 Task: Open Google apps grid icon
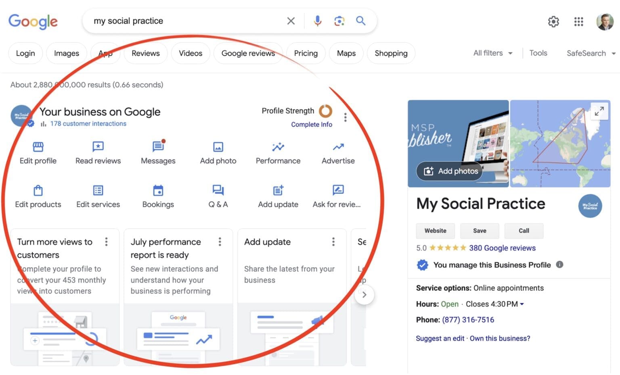(578, 21)
